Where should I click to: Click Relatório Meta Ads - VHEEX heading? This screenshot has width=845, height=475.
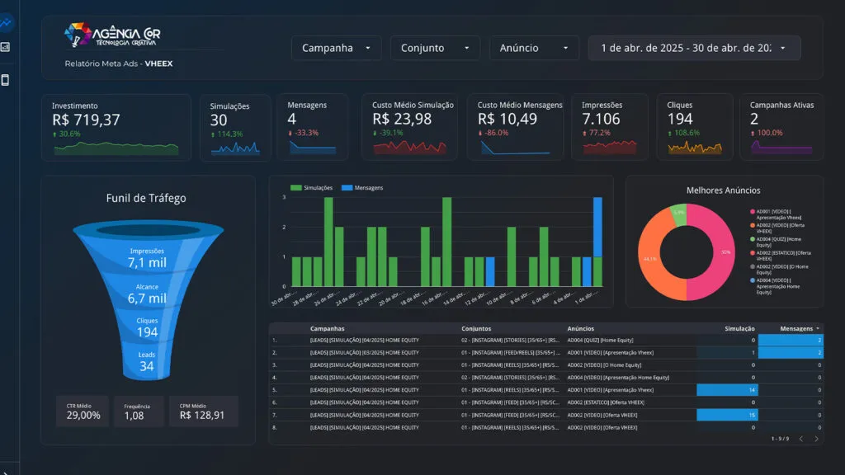tap(119, 63)
